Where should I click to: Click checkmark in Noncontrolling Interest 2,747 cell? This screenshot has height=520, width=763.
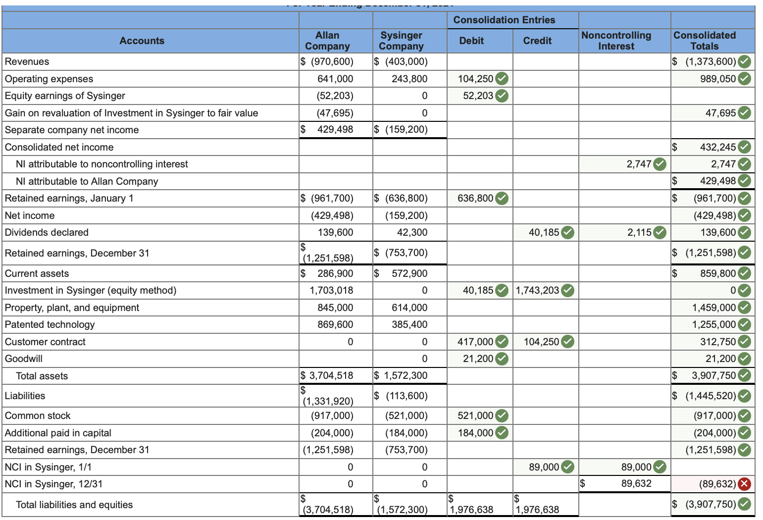tap(660, 164)
